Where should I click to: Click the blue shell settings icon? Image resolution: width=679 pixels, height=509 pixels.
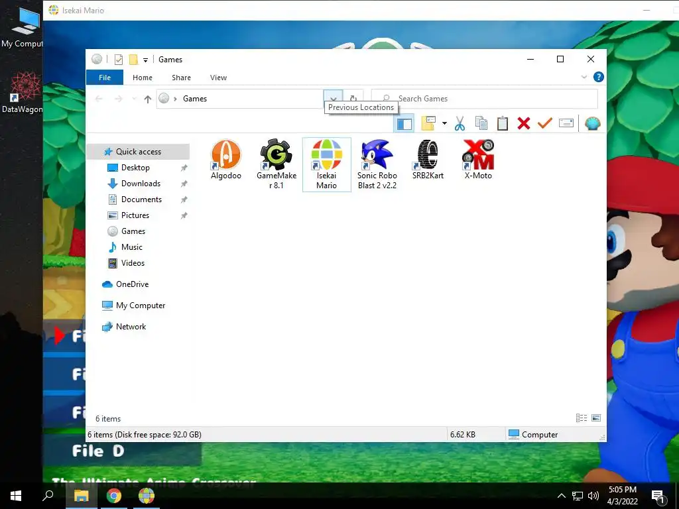pyautogui.click(x=592, y=124)
